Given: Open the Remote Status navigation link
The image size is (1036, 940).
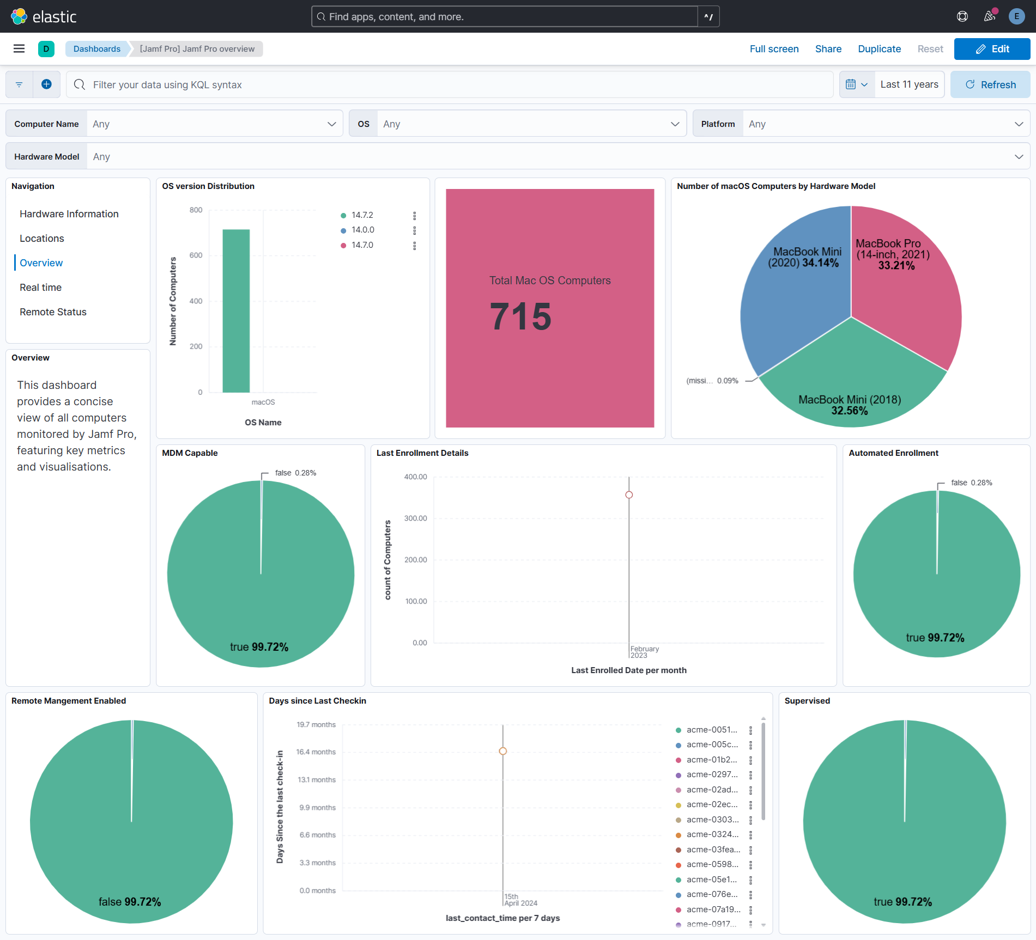Looking at the screenshot, I should coord(53,312).
